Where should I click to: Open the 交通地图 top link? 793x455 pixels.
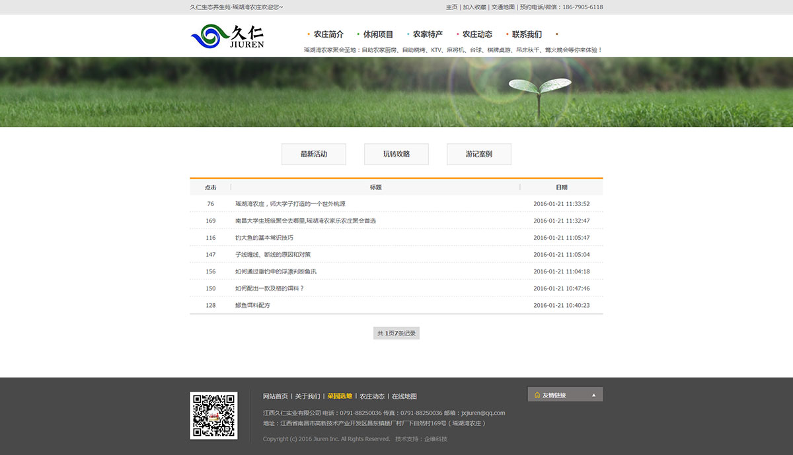503,7
